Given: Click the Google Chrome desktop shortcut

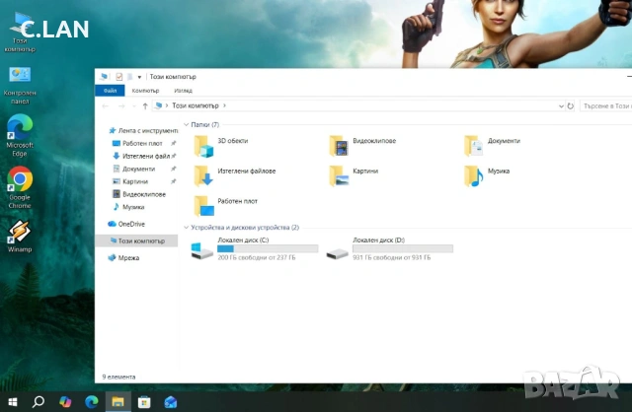Looking at the screenshot, I should coord(20,187).
